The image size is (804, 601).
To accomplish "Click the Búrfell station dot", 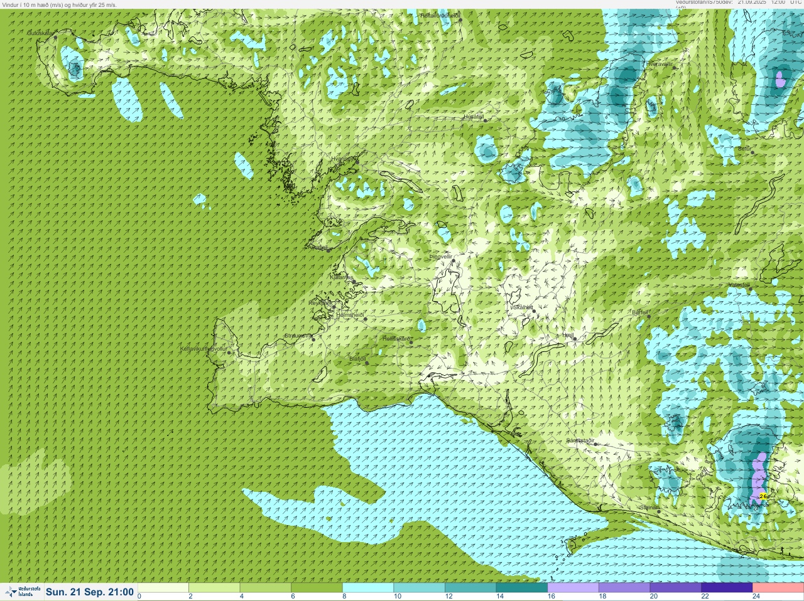I will [x=649, y=316].
